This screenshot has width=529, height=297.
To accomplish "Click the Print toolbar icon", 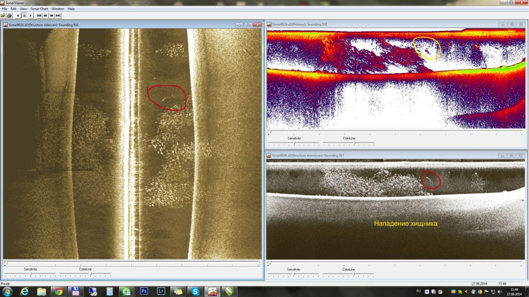I will (9, 15).
